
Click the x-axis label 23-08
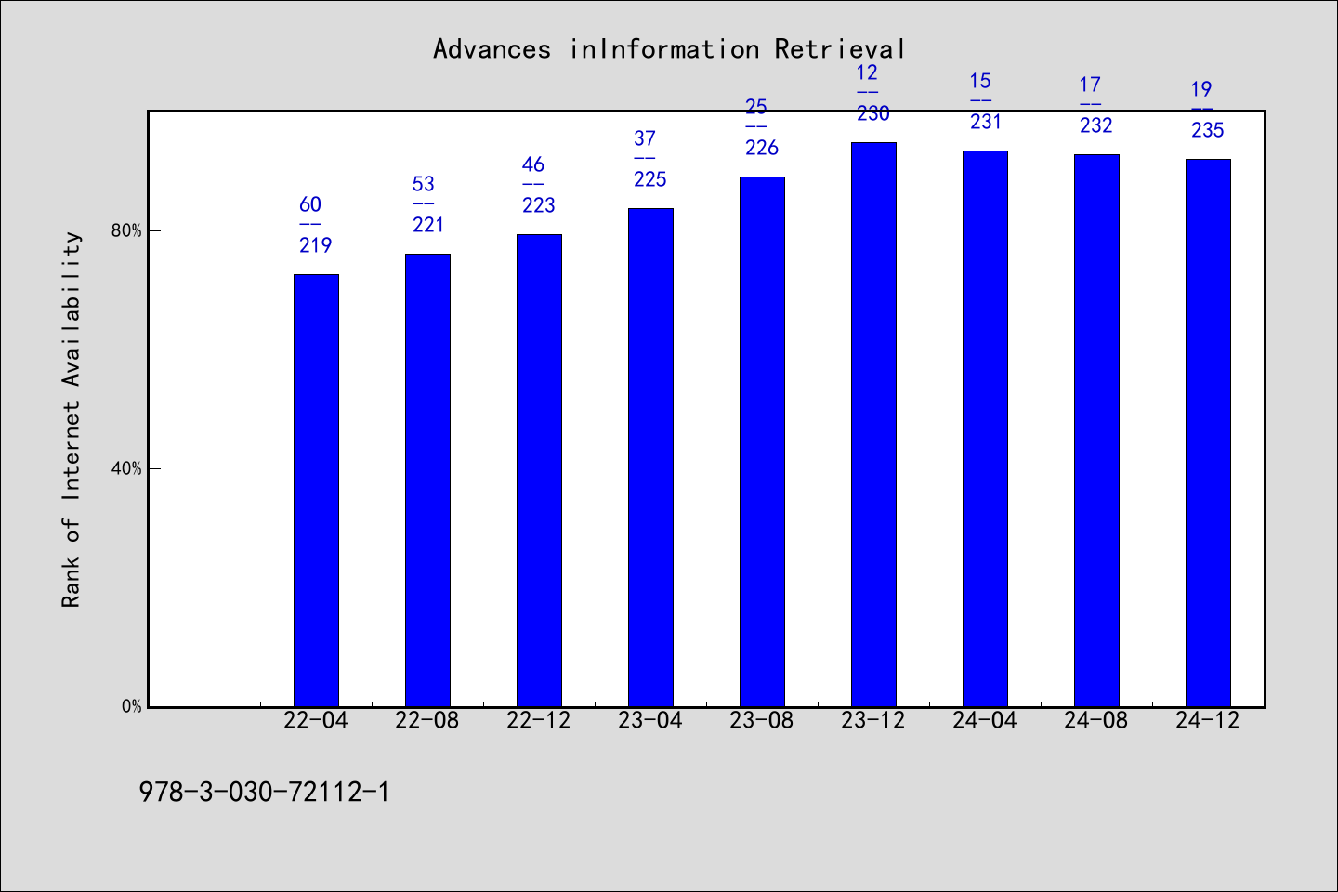click(x=762, y=721)
